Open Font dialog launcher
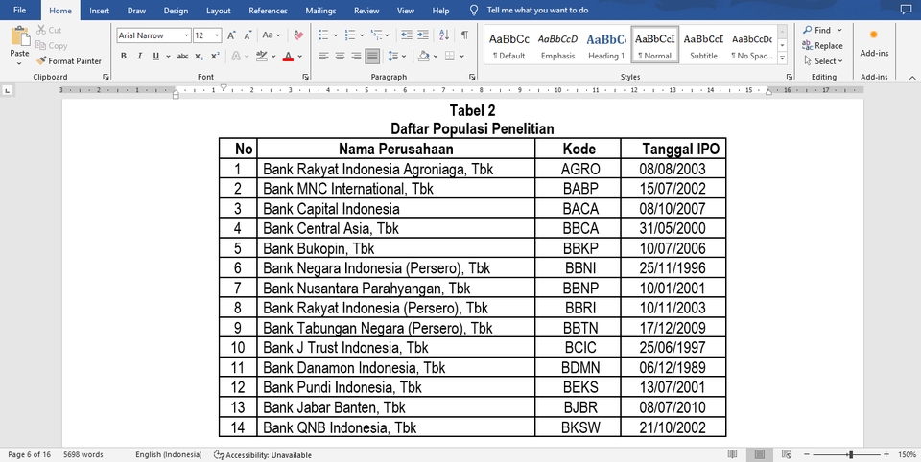 (x=305, y=77)
